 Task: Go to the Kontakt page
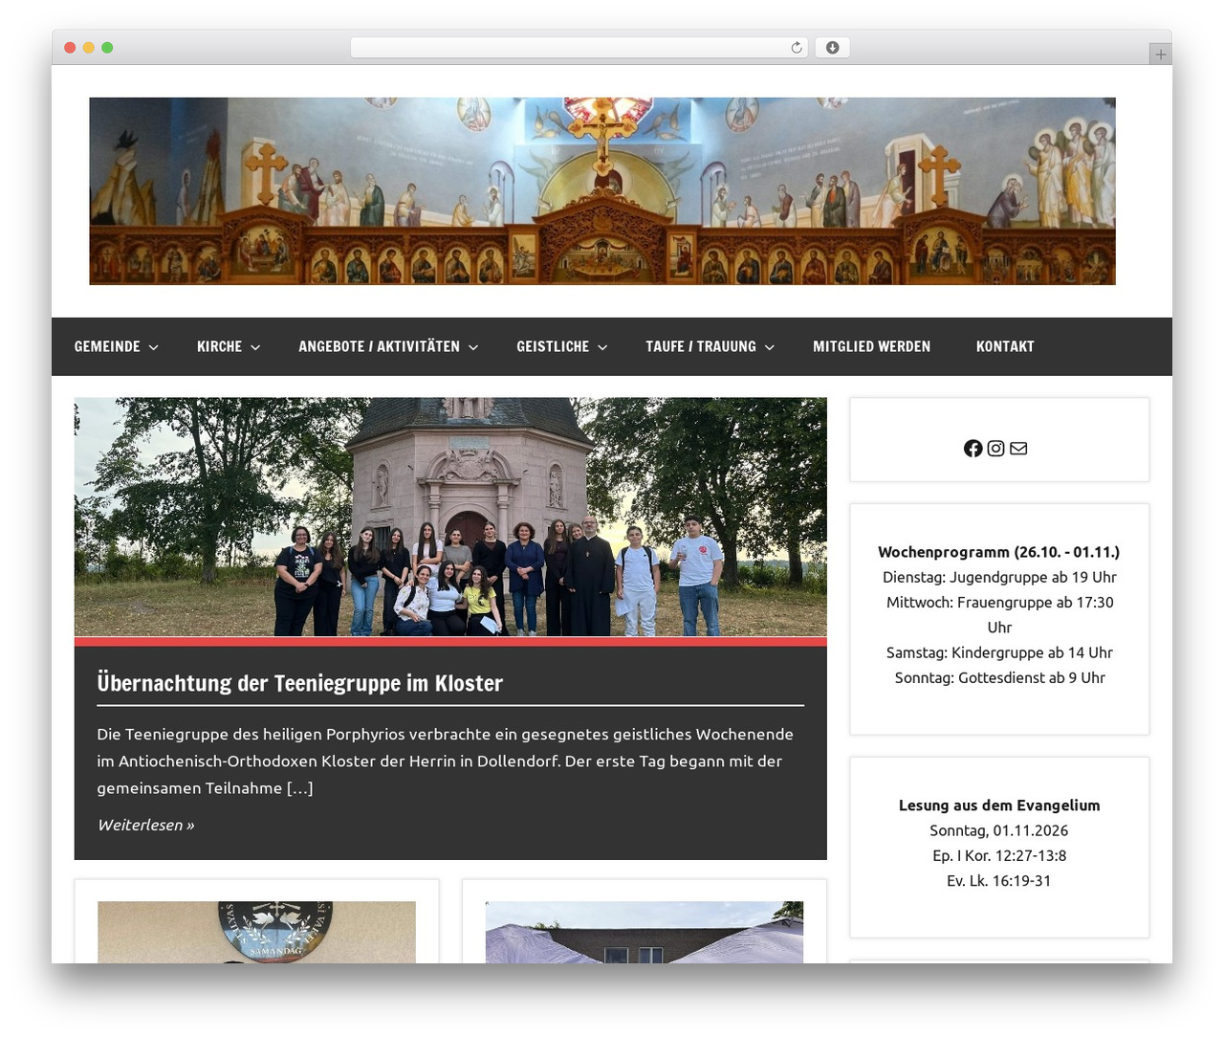click(1005, 346)
